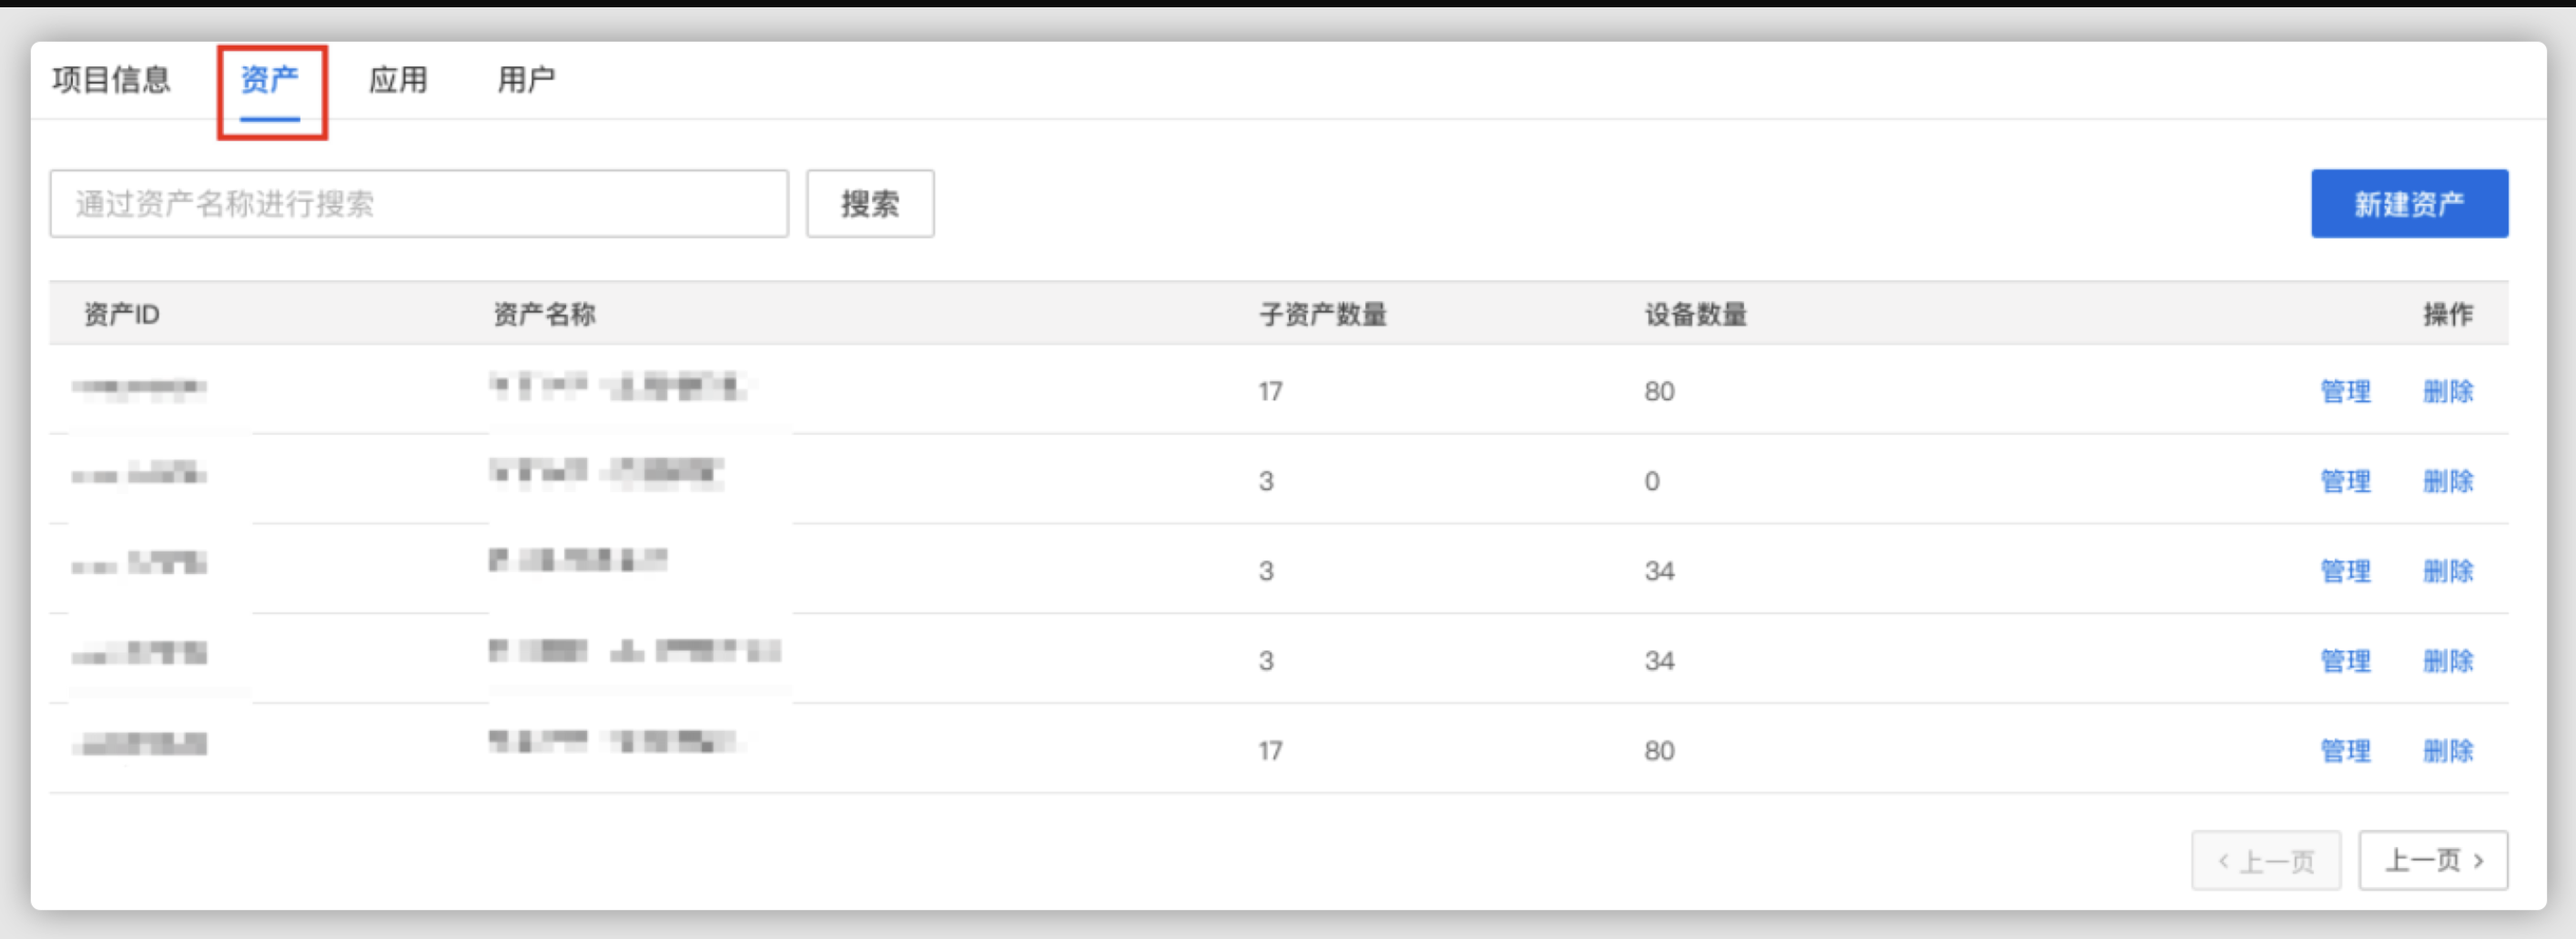Click 管理 in the last asset row
This screenshot has height=939, width=2576.
tap(2344, 751)
